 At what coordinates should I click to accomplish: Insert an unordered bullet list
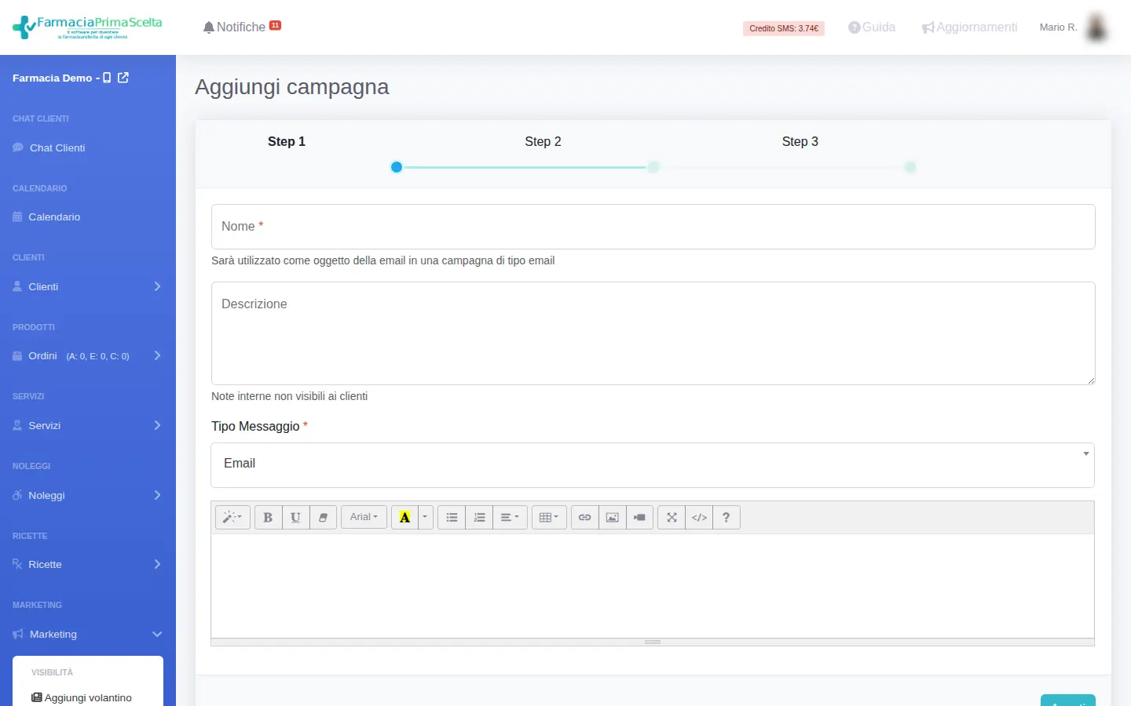pyautogui.click(x=452, y=517)
